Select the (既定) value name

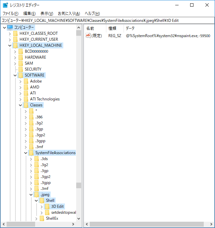[x=97, y=36]
